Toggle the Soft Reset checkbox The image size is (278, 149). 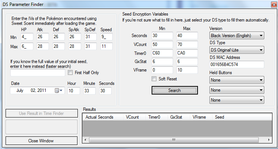click(154, 79)
